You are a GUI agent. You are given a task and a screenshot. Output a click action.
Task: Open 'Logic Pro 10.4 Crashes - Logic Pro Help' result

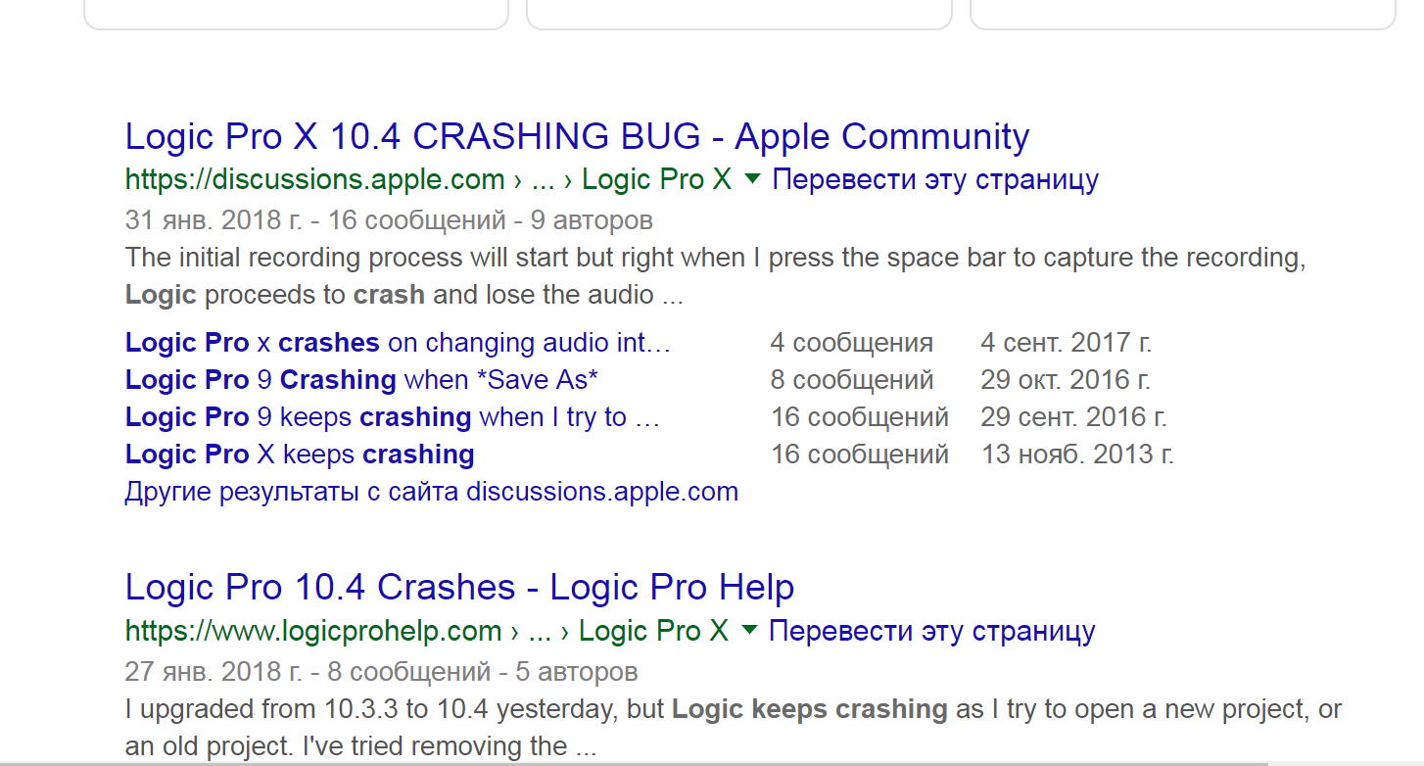click(459, 588)
